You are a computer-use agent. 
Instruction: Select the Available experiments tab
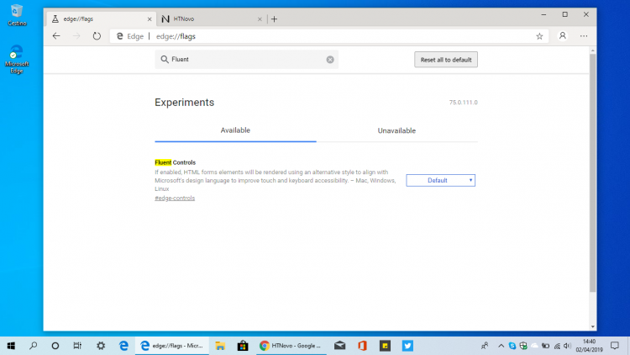click(x=235, y=130)
